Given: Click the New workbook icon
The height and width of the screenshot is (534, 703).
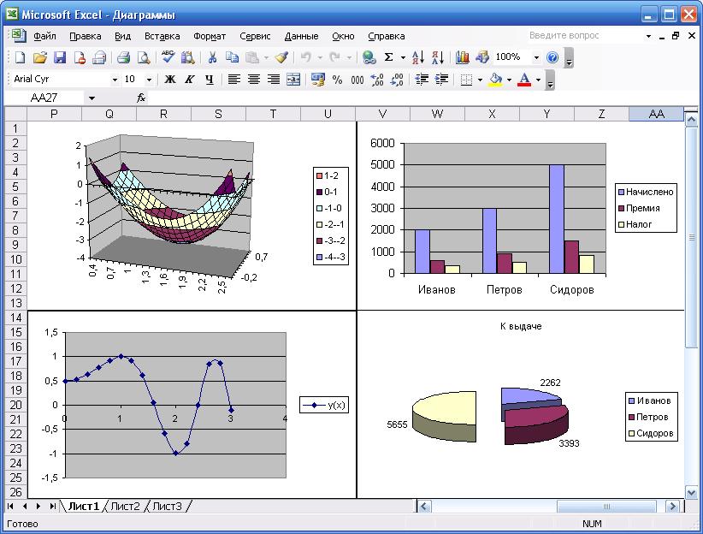Looking at the screenshot, I should (20, 57).
